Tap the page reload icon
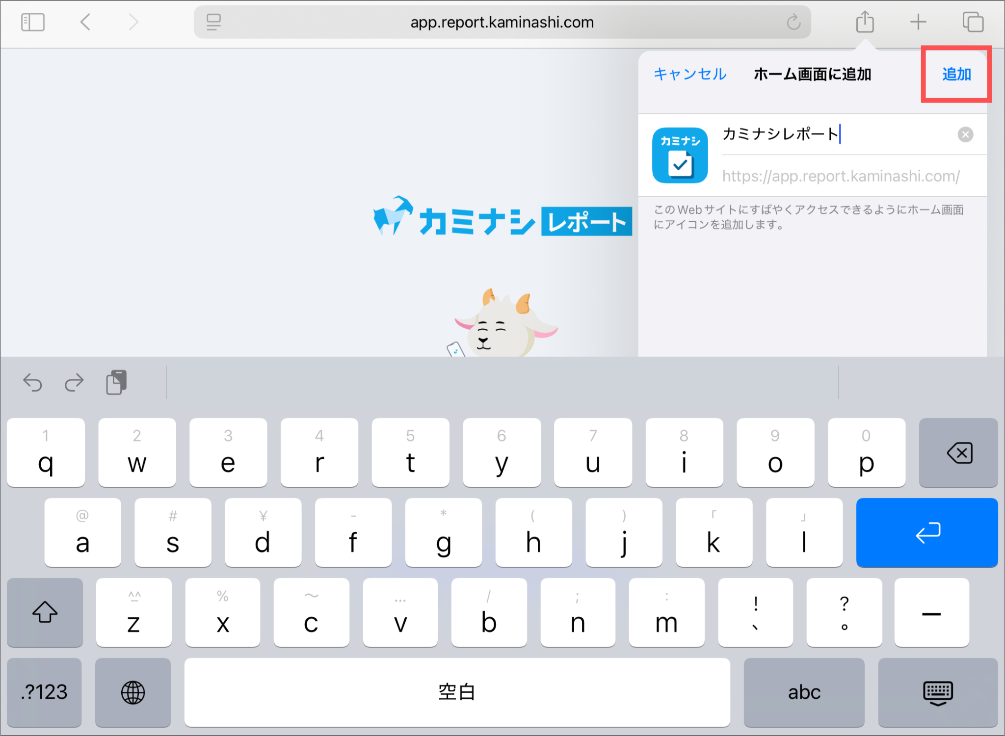The image size is (1005, 736). tap(793, 22)
